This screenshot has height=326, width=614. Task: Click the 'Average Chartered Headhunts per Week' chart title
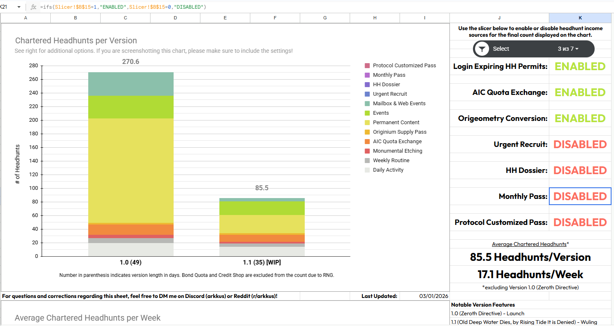(87, 318)
